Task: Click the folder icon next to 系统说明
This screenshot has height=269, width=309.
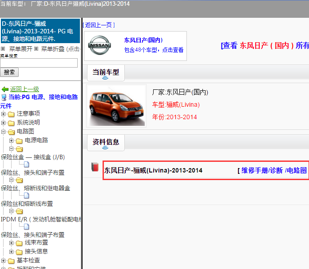Action: [11, 123]
